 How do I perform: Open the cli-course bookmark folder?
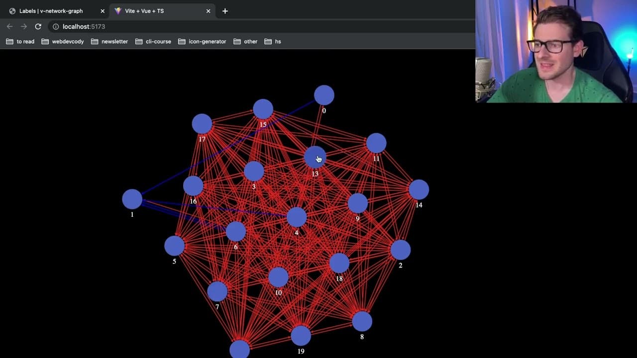click(x=153, y=41)
